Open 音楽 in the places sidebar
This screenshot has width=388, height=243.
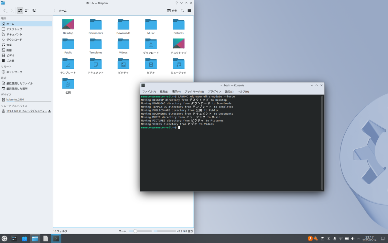[26, 45]
